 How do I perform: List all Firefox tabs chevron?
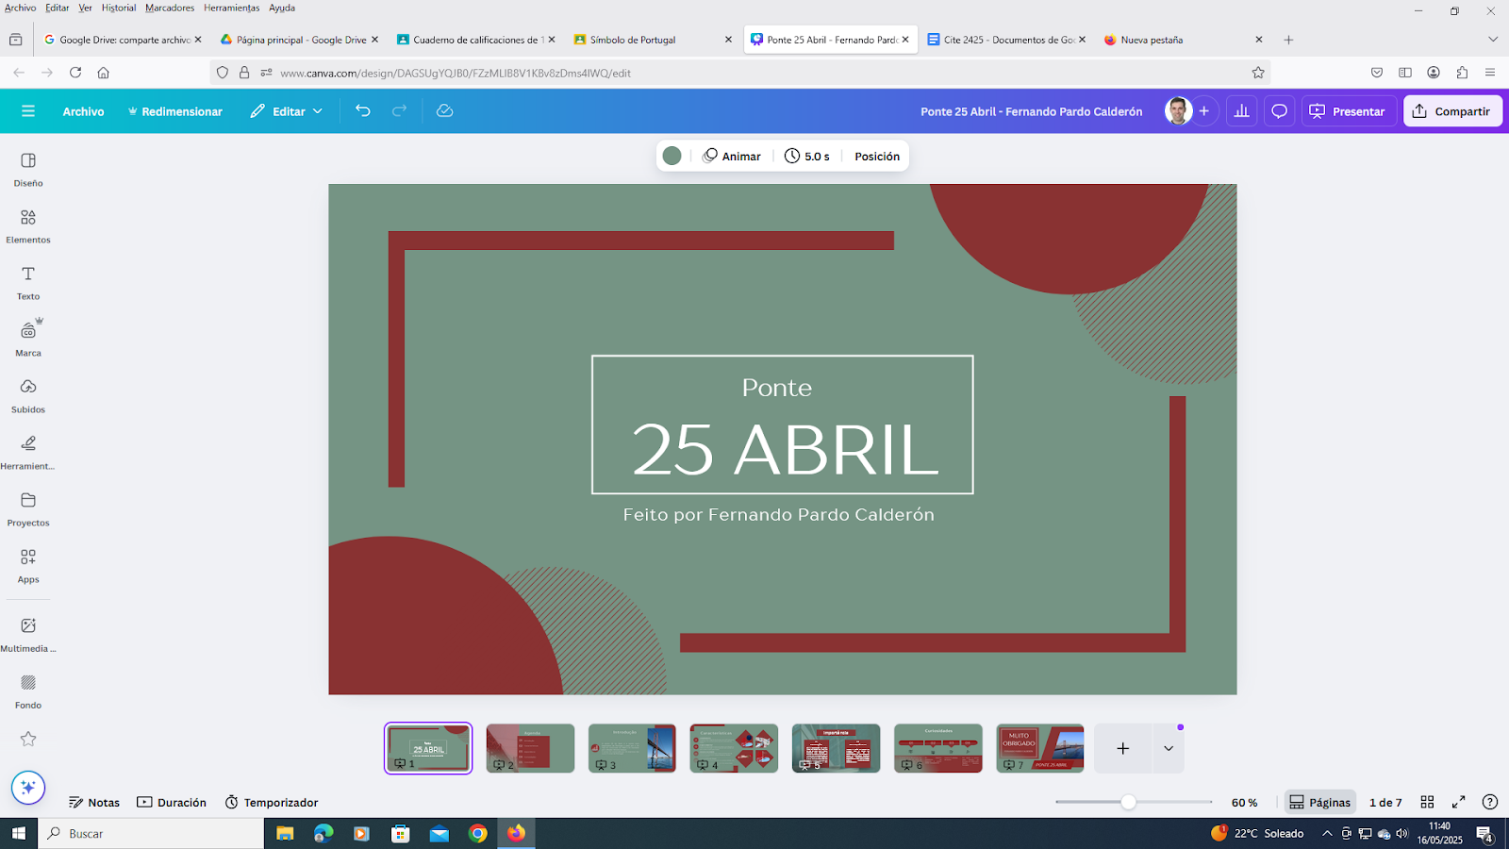pyautogui.click(x=1492, y=40)
